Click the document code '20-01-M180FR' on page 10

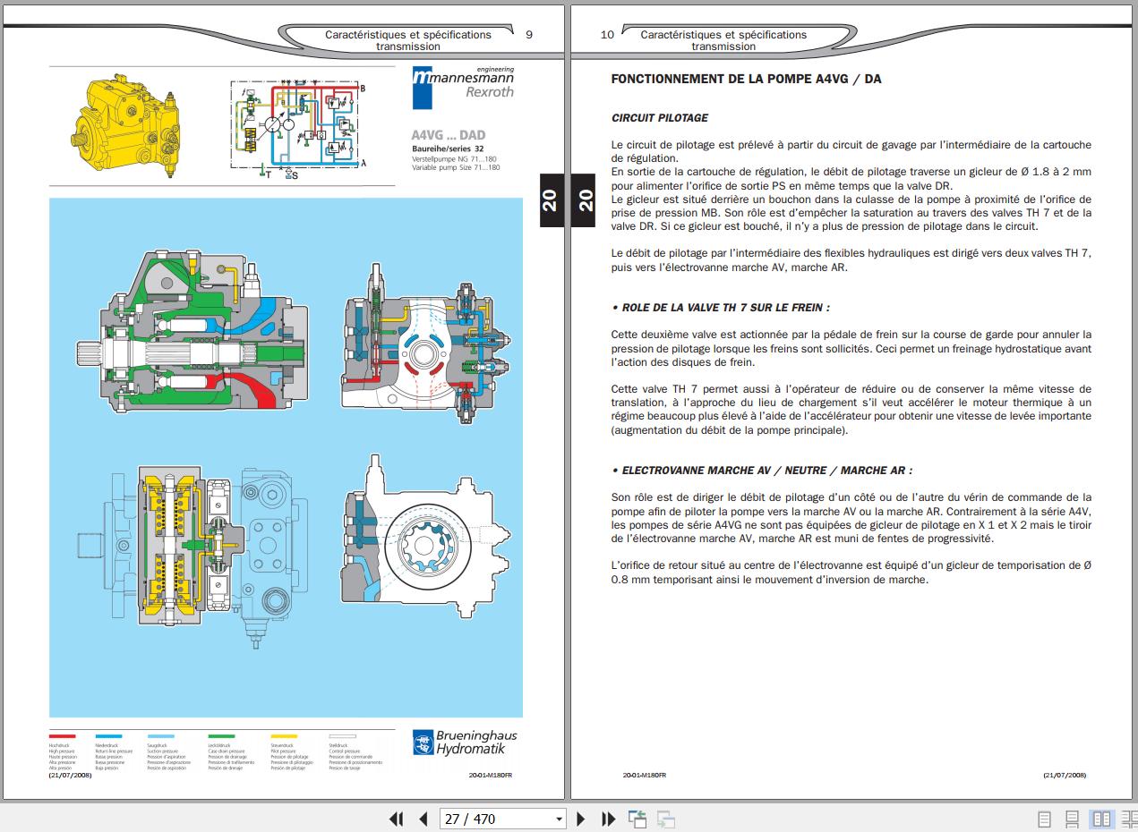tap(645, 775)
